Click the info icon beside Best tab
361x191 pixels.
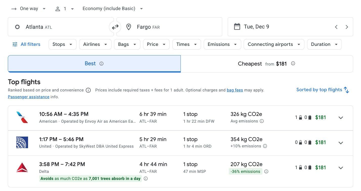101,63
